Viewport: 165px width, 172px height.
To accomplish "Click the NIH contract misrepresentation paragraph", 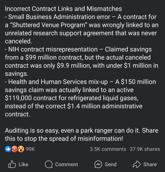I will pos(82,62).
